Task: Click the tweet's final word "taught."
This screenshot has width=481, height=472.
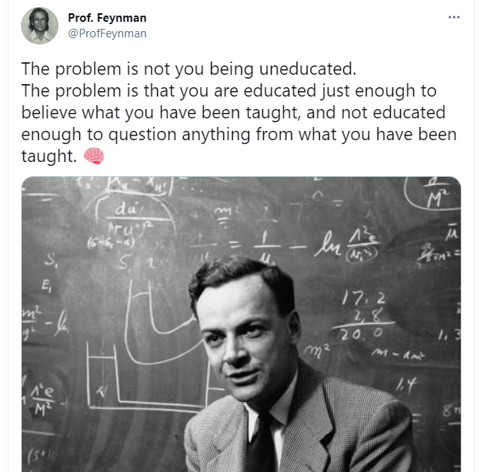Action: [x=49, y=156]
